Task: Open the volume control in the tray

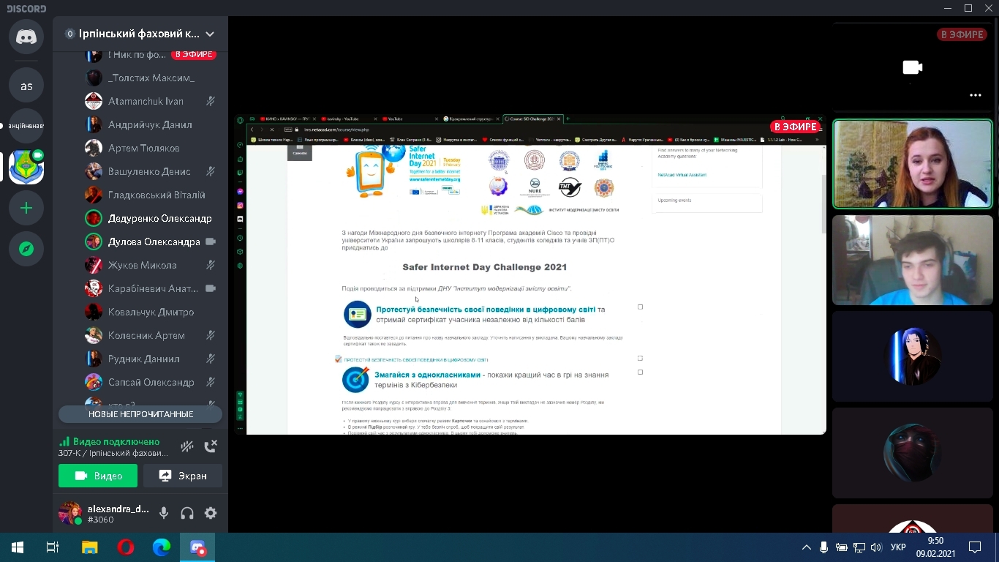Action: click(876, 547)
